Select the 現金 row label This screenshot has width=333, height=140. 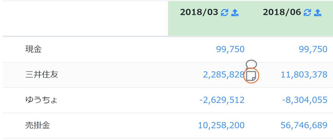point(33,49)
